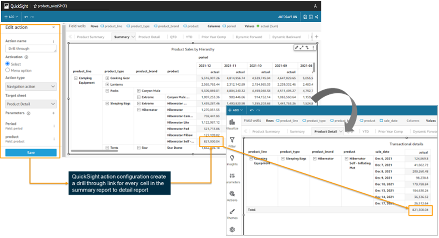This screenshot has height=238, width=439.
Task: Add a parameter with the plus icon
Action: point(53,113)
